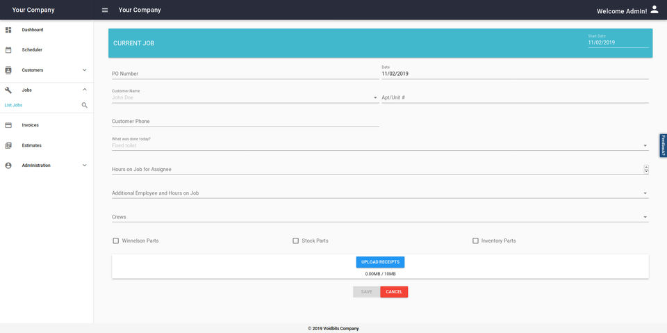The width and height of the screenshot is (667, 333).
Task: Click the 0.00MB / 10MB upload size text
Action: point(380,274)
